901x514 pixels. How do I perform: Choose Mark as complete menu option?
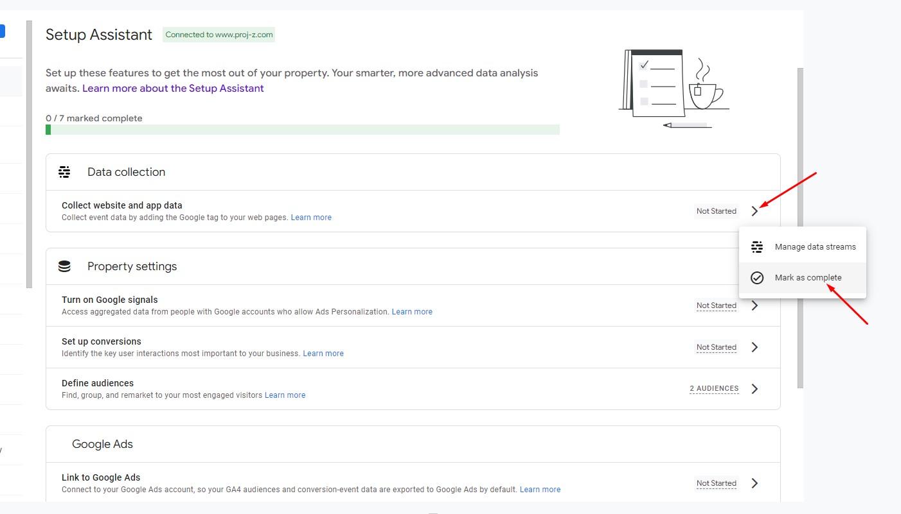[808, 278]
